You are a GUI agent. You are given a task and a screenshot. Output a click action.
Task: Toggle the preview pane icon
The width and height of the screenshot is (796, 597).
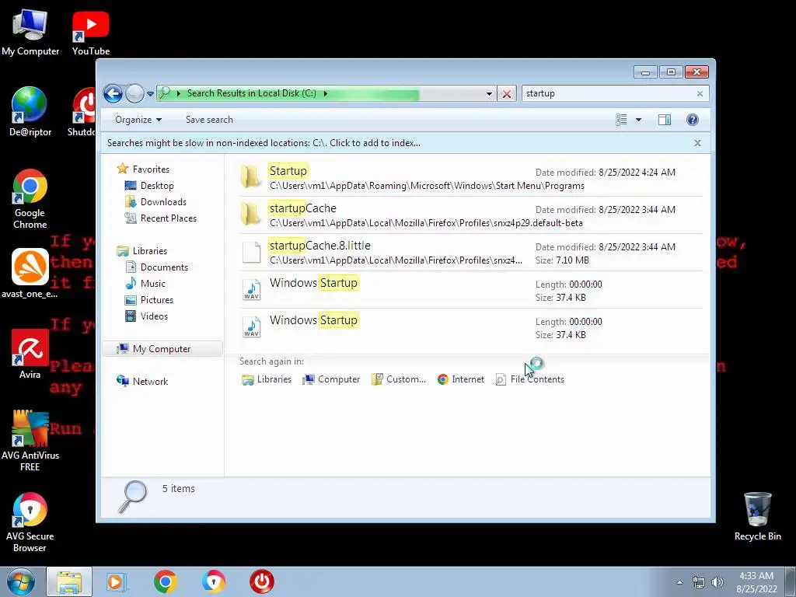point(664,120)
